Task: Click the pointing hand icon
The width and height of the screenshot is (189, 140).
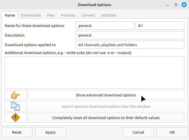Action: pos(15,95)
